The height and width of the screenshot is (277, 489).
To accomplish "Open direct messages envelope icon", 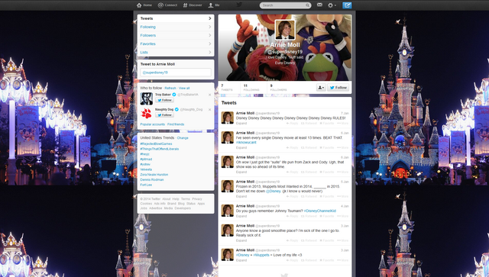I will [319, 5].
